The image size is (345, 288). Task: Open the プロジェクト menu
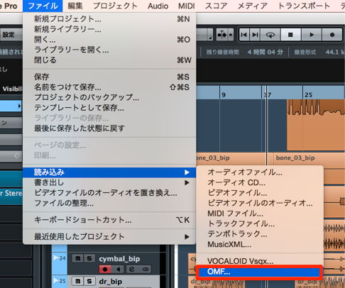(x=115, y=6)
